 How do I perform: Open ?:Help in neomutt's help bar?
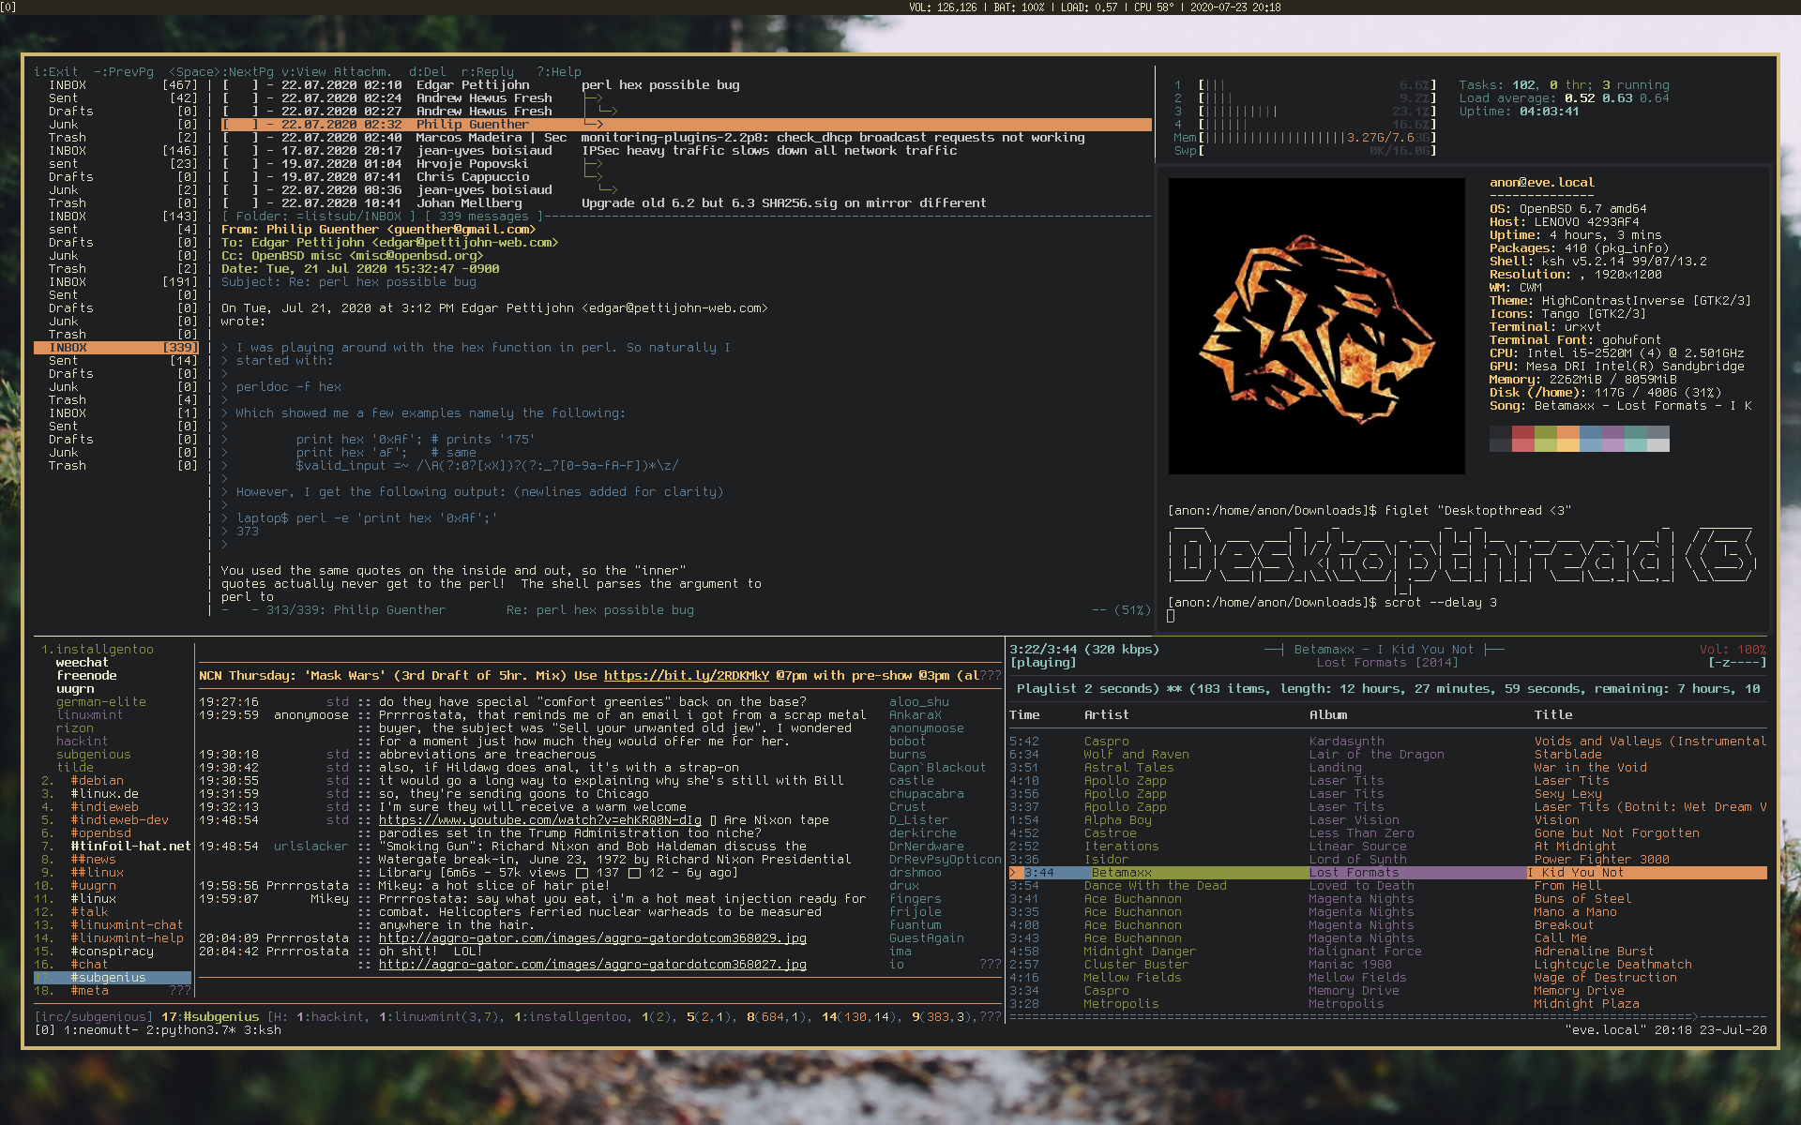559,71
